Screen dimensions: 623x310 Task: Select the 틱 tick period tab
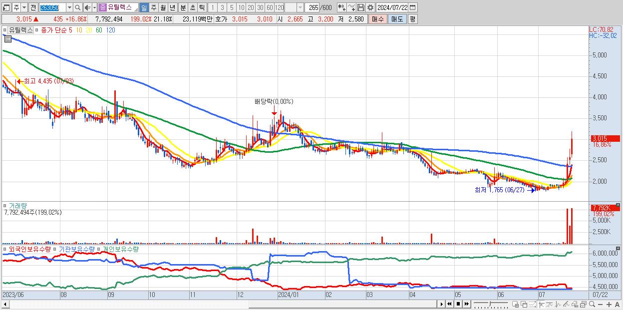pos(202,7)
